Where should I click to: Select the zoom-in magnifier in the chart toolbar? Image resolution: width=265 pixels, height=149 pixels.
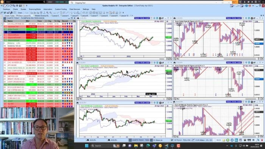tap(47, 12)
